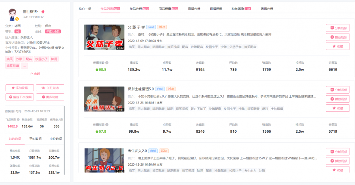Select the 总数数据 stats tab
The width and height of the screenshot is (355, 185).
point(15,139)
